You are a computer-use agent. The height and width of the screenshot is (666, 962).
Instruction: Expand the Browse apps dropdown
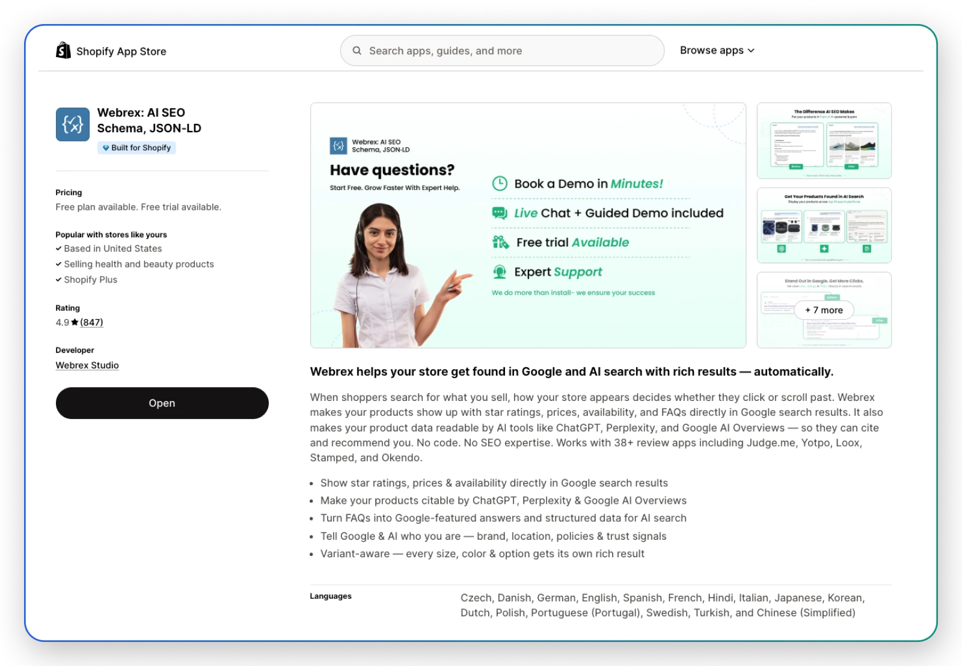point(717,50)
